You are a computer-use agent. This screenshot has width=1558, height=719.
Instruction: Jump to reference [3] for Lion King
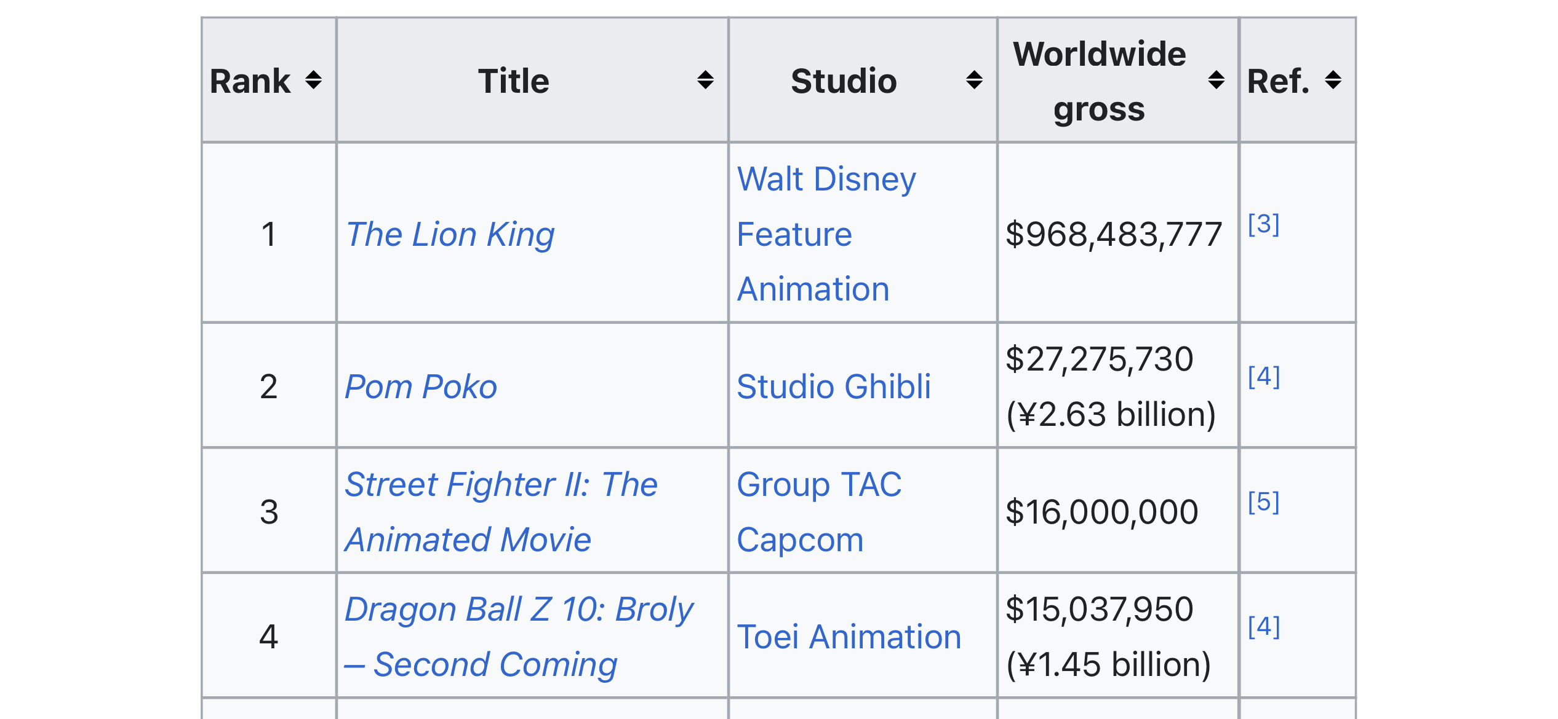pyautogui.click(x=1264, y=224)
